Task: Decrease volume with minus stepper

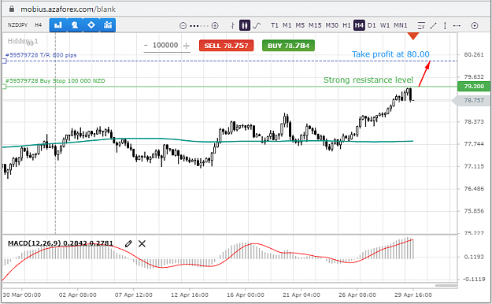Action: click(146, 46)
